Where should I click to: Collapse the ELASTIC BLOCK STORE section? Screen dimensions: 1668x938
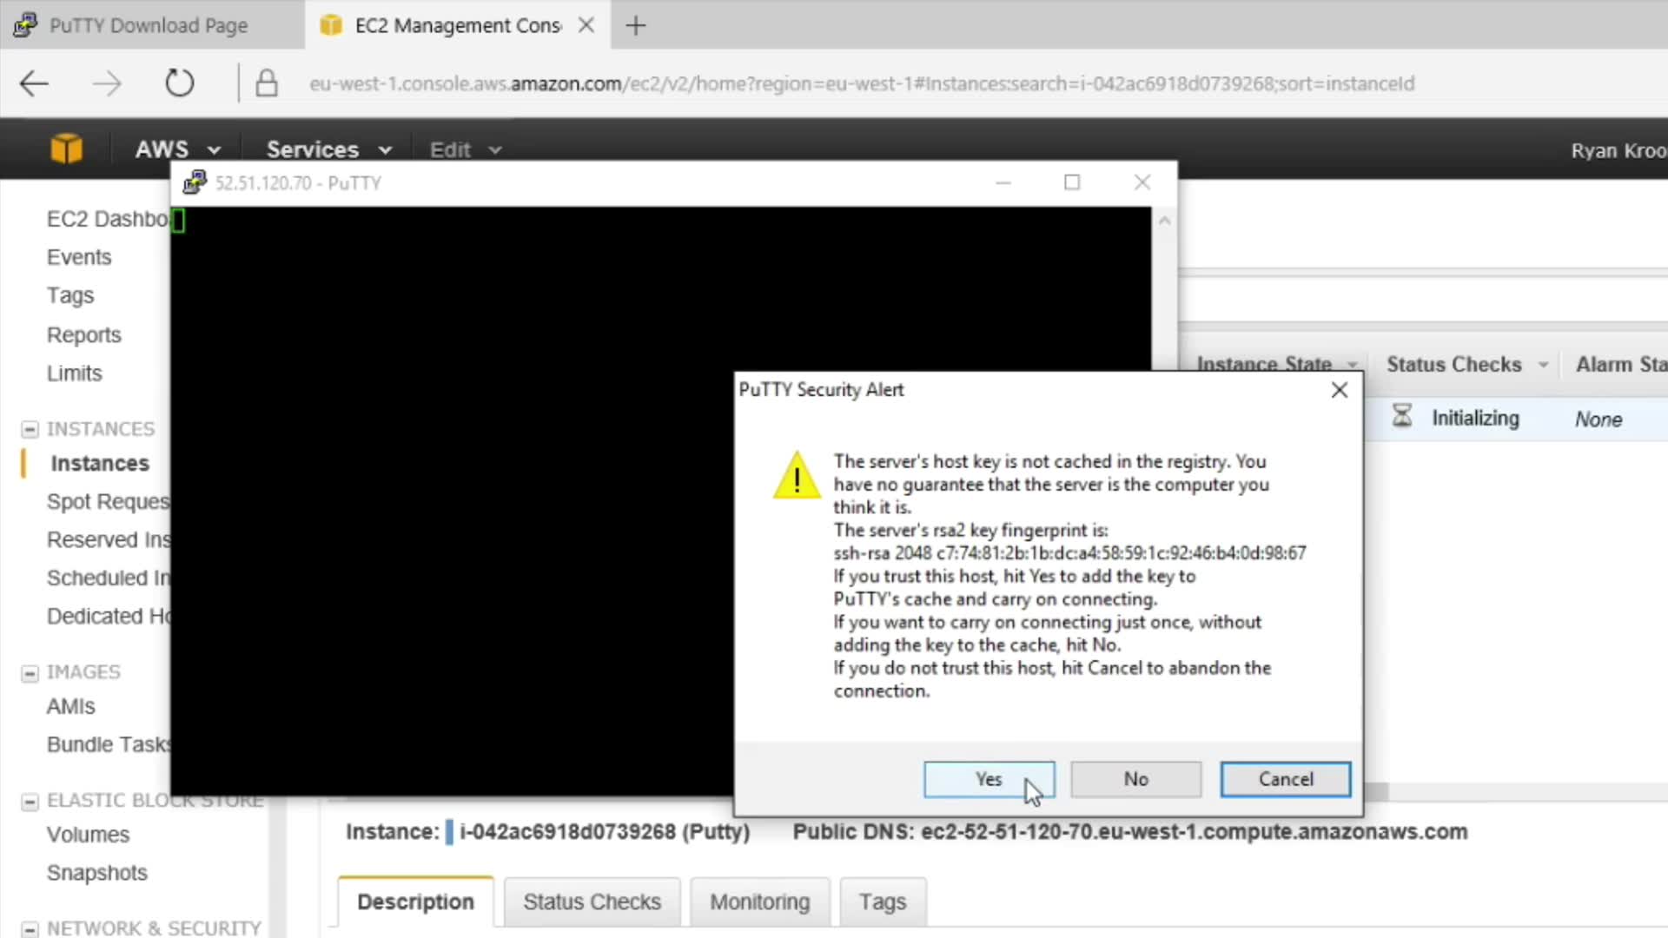pyautogui.click(x=30, y=801)
